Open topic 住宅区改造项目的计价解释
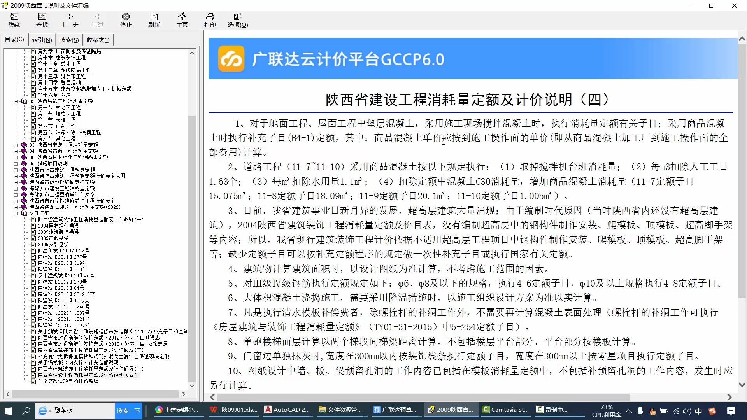 (x=68, y=381)
